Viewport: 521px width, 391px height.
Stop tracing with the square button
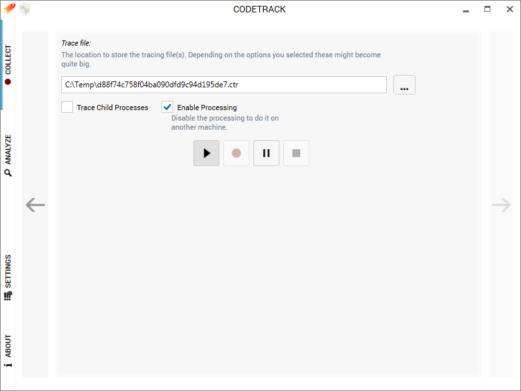[x=296, y=153]
